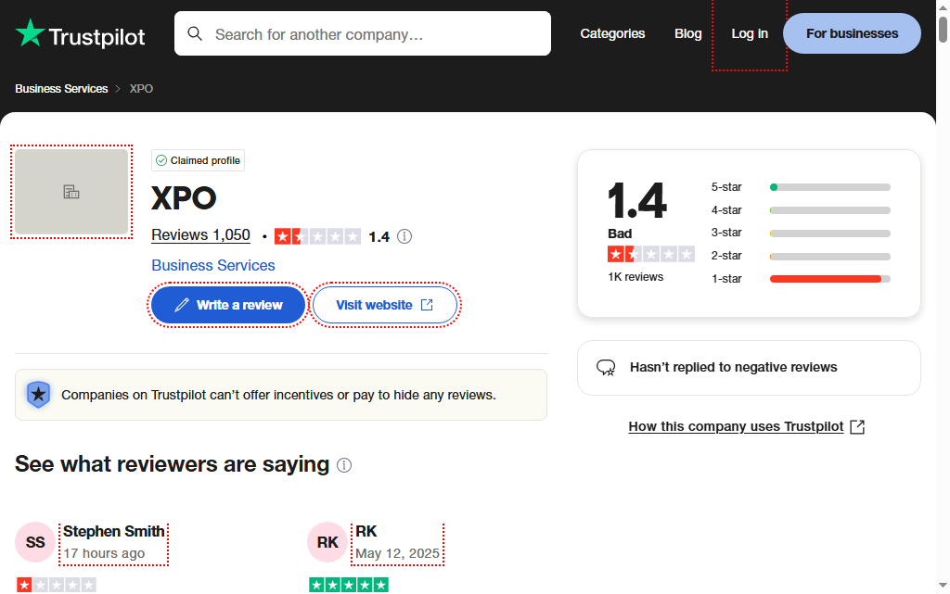Click the For businesses button
Screen dimensions: 950x594
(x=852, y=33)
